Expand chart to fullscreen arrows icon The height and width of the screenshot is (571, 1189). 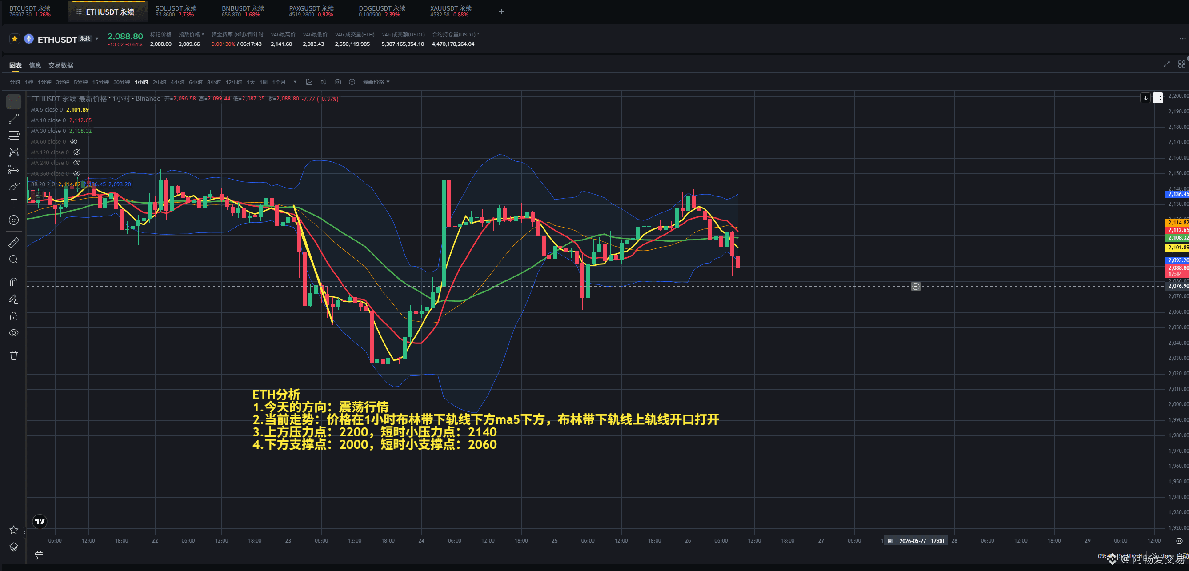[1166, 64]
